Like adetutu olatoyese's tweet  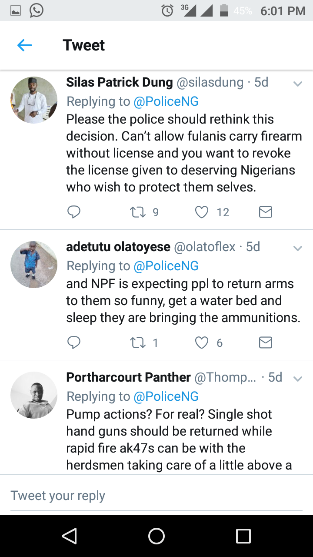click(201, 343)
